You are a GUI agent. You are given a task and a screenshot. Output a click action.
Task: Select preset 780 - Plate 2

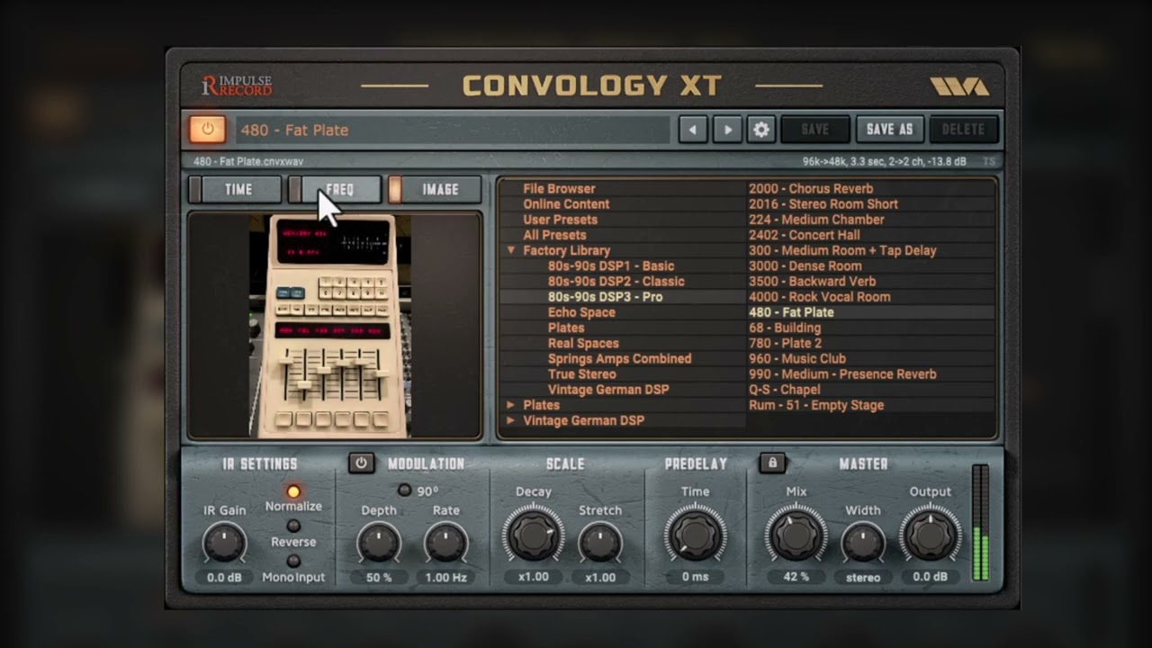tap(785, 343)
